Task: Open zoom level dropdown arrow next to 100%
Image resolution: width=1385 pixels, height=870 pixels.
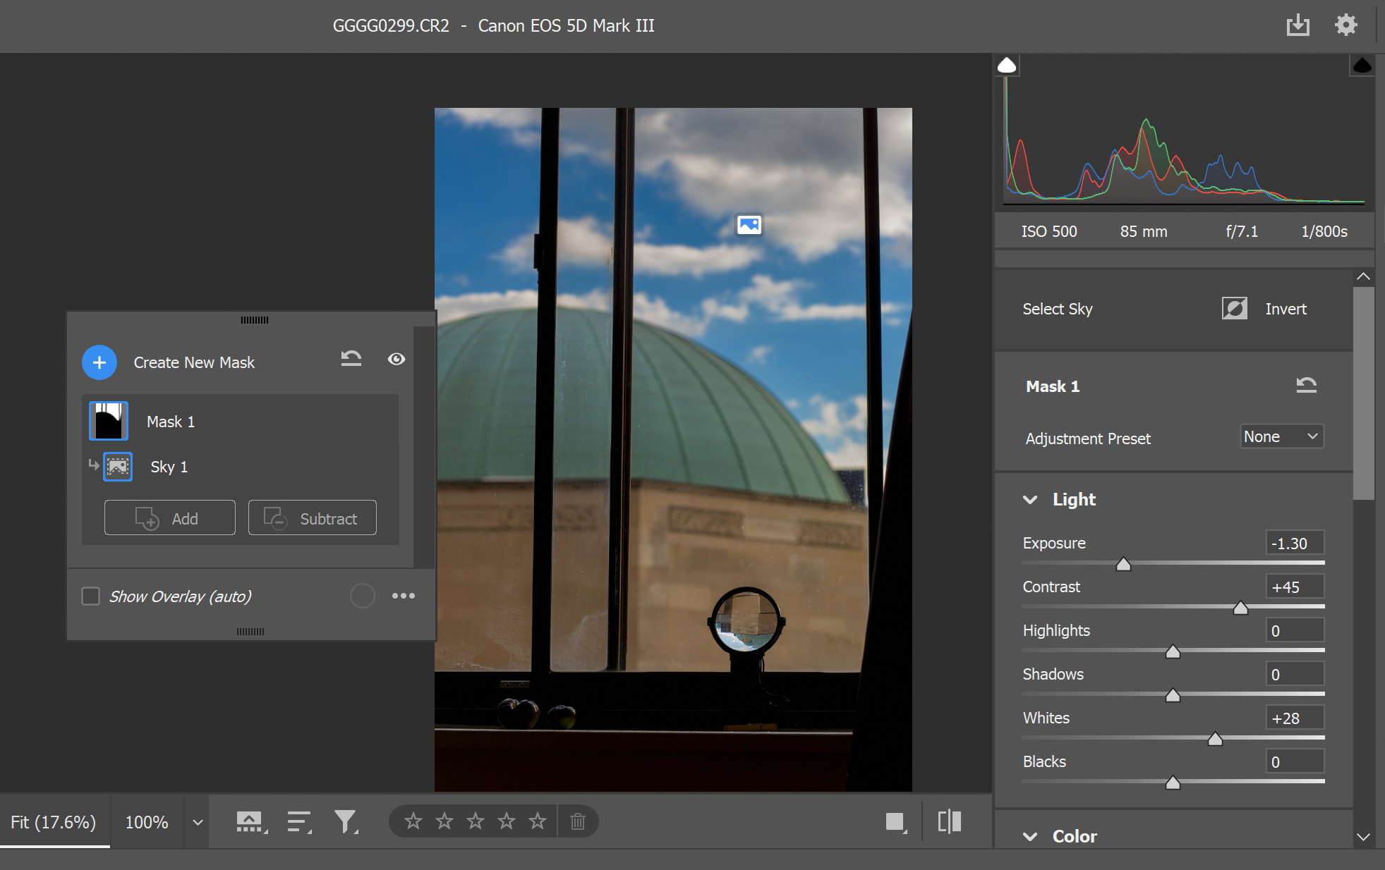Action: click(198, 822)
